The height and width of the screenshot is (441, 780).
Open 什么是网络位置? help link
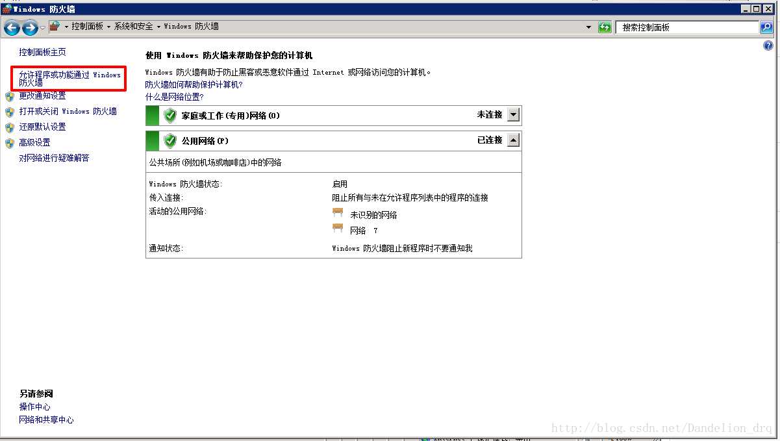(174, 97)
